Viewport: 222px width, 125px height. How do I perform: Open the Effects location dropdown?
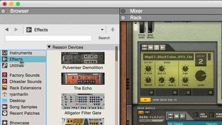[102, 30]
